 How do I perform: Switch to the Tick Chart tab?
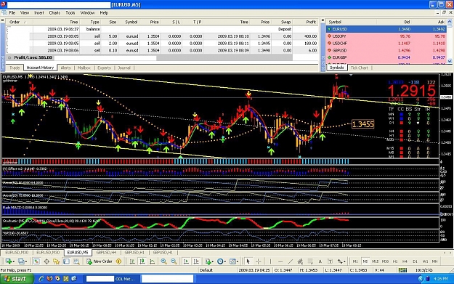[360, 68]
